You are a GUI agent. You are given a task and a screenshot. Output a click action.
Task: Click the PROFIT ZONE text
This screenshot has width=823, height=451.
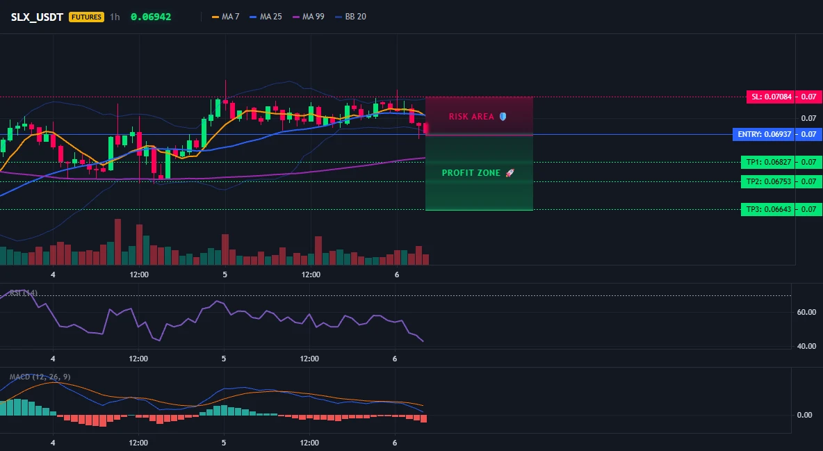[x=471, y=173]
